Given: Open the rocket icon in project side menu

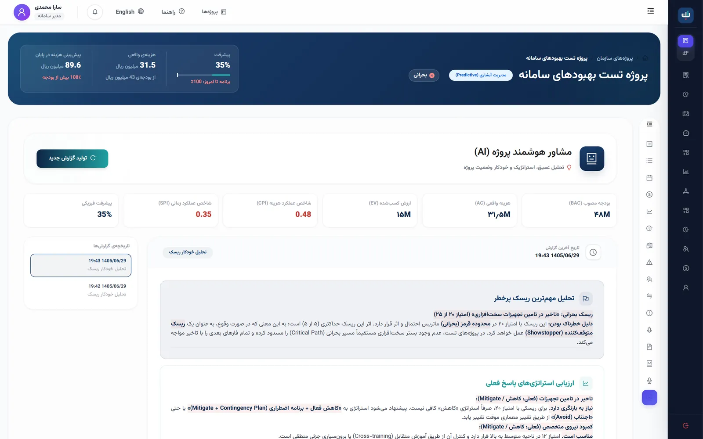Looking at the screenshot, I should tap(649, 330).
